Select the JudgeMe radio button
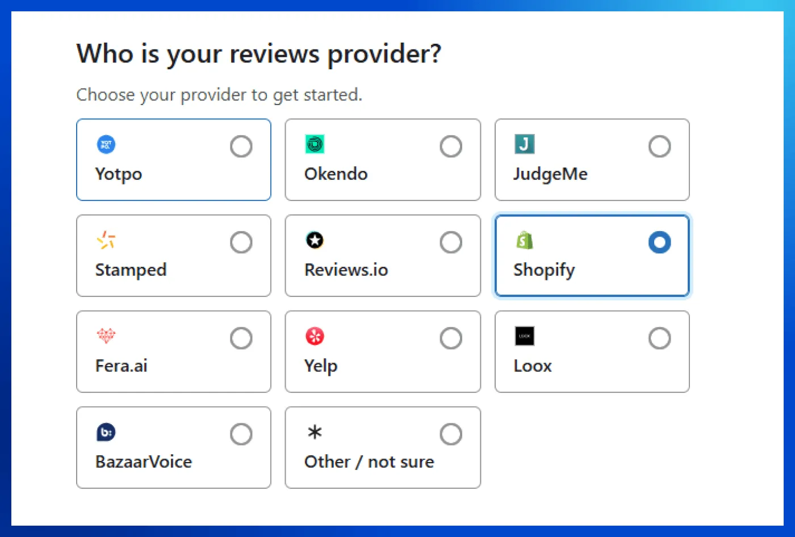The image size is (795, 537). (x=659, y=146)
